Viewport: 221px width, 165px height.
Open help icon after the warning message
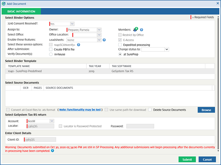tap(53, 151)
